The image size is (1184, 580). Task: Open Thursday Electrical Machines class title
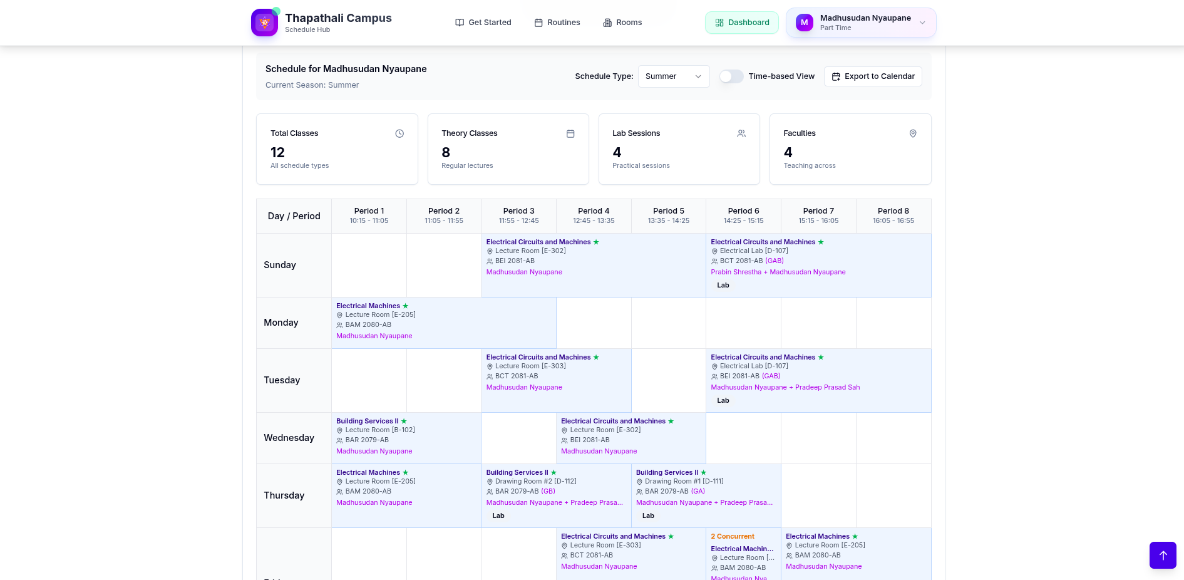coord(368,472)
